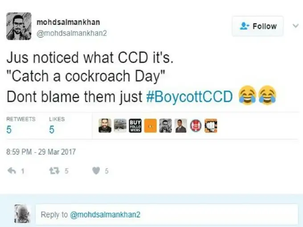Open the 8:59 PM - 29 Mar 2017 timestamp
This screenshot has height=227, width=303.
(41, 152)
